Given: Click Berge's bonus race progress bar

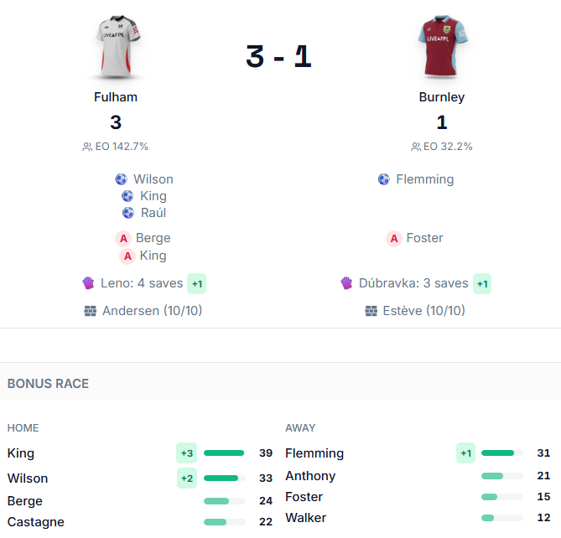Looking at the screenshot, I should pos(224,501).
